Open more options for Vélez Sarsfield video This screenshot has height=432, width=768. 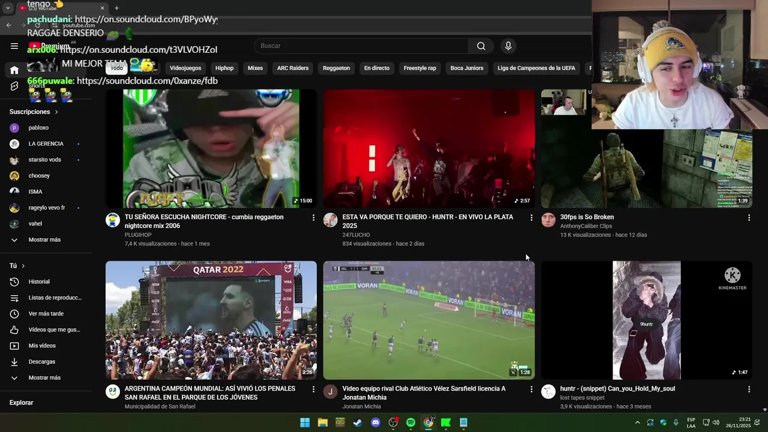(x=531, y=389)
